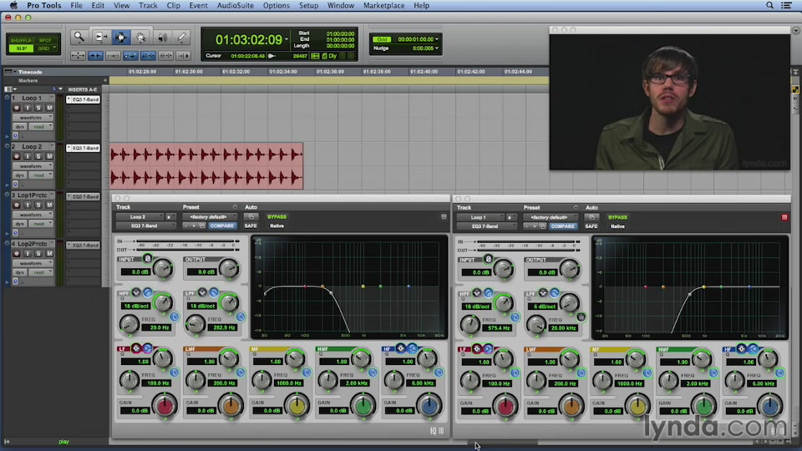The height and width of the screenshot is (451, 802).
Task: Select the Trim tool
Action: coord(101,38)
